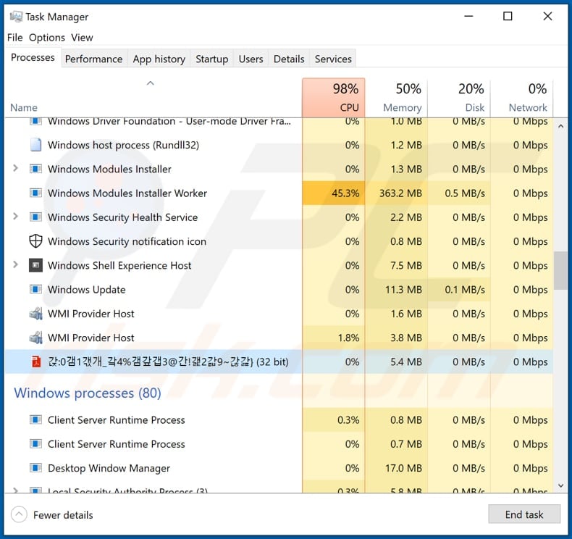
Task: Click the Windows Security Health Service icon
Action: click(x=35, y=217)
